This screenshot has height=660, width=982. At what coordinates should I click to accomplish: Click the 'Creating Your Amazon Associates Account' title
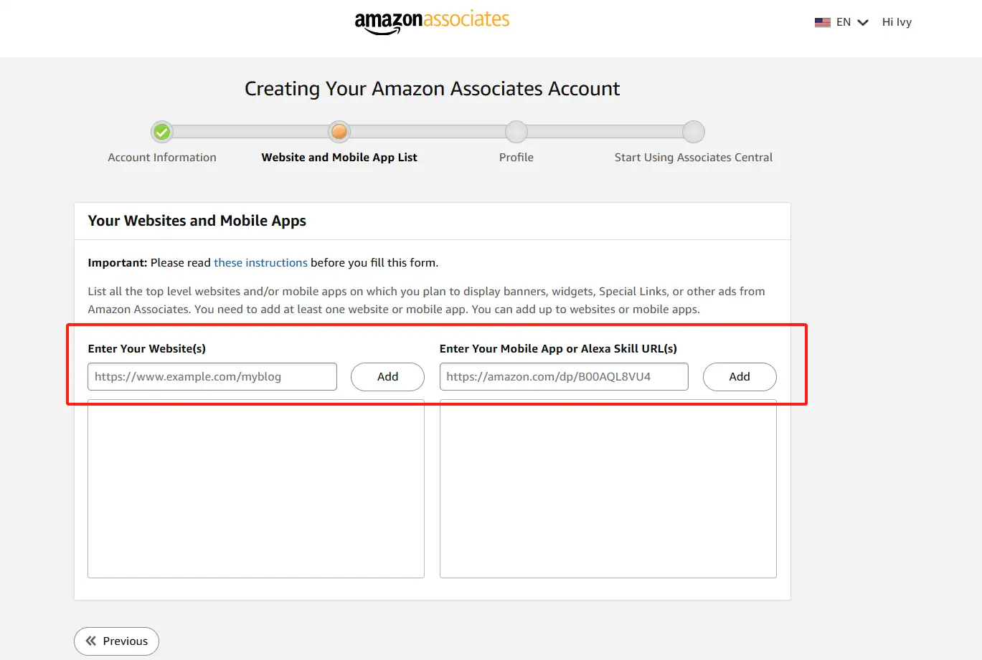pyautogui.click(x=433, y=89)
